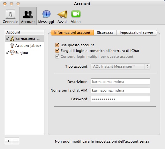Open the Generale preferences pane
165x149 pixels.
(10, 16)
